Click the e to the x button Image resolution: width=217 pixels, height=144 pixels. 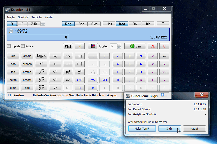coord(41,64)
